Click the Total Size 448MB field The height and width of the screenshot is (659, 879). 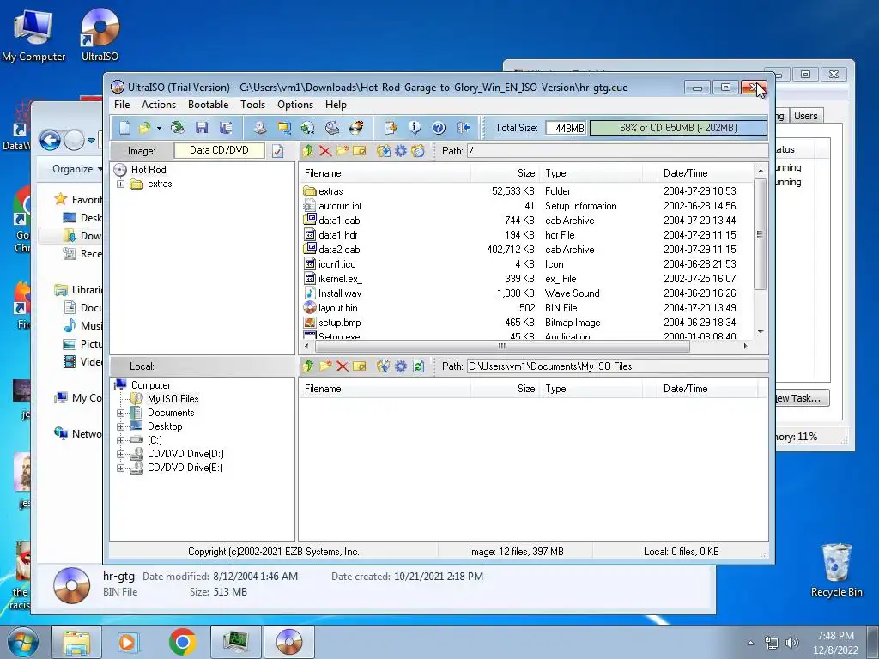(566, 129)
